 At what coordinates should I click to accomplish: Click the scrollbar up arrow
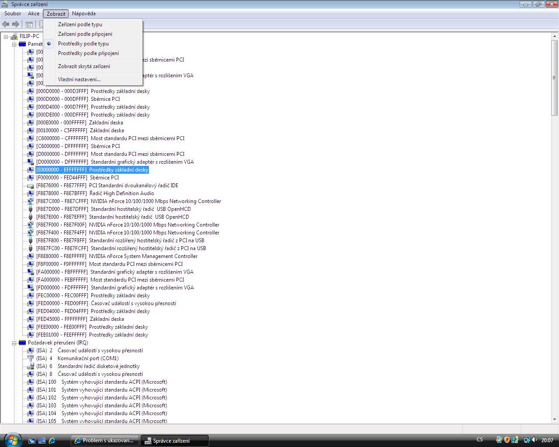(x=555, y=36)
